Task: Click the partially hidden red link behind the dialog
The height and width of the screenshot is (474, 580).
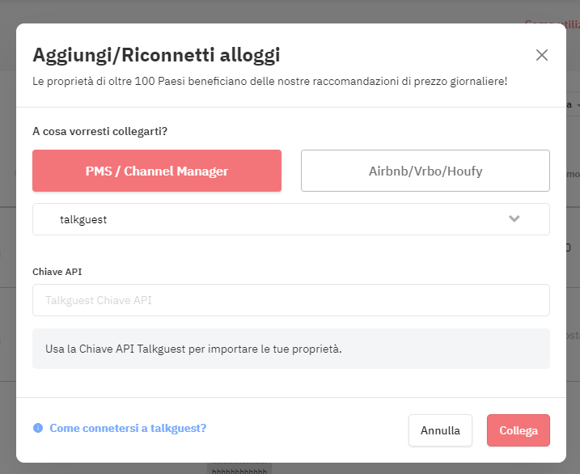Action: point(552,23)
